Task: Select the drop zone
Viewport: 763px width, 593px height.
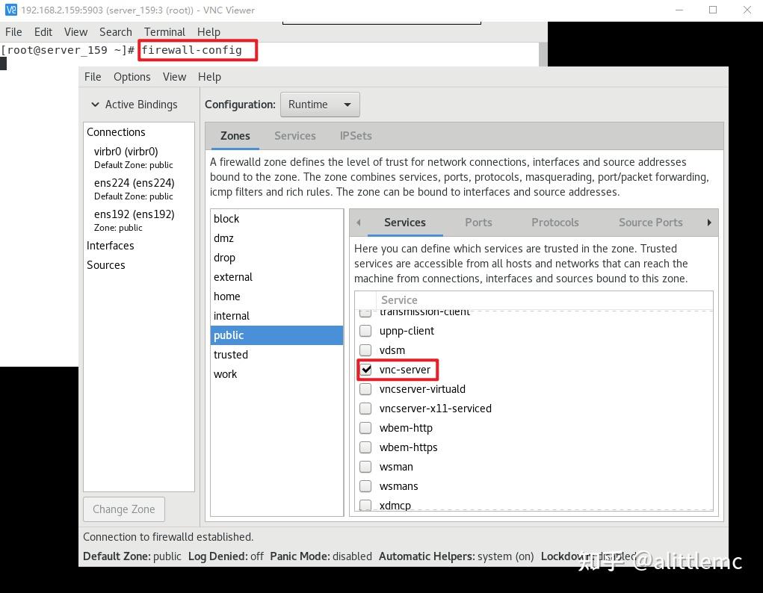Action: pyautogui.click(x=277, y=258)
